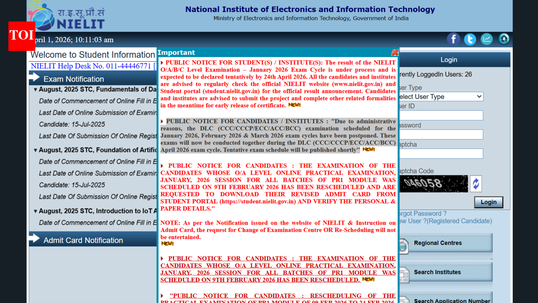Click inside the Password input field

[x=440, y=134]
